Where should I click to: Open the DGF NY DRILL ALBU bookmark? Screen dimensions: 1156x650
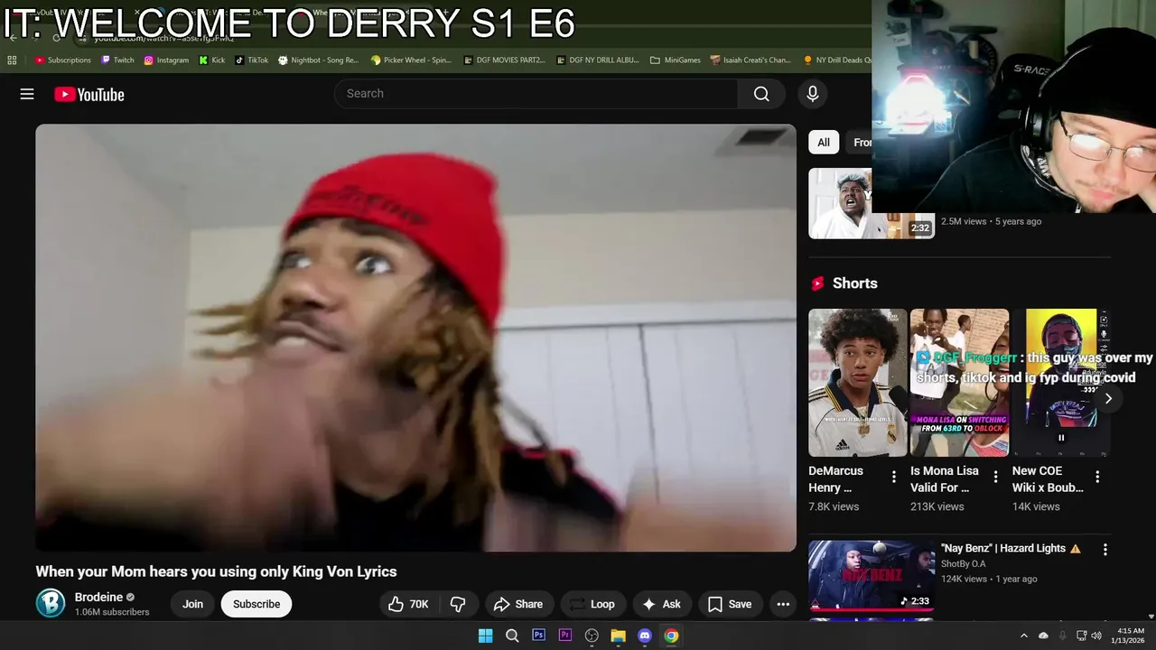[598, 60]
